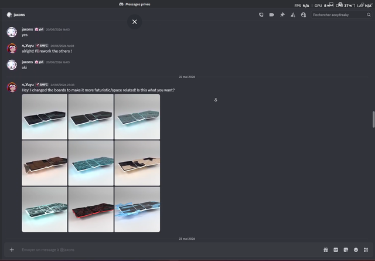Click the Yuyu username above "alright!"
Image resolution: width=375 pixels, height=261 pixels.
coord(28,46)
